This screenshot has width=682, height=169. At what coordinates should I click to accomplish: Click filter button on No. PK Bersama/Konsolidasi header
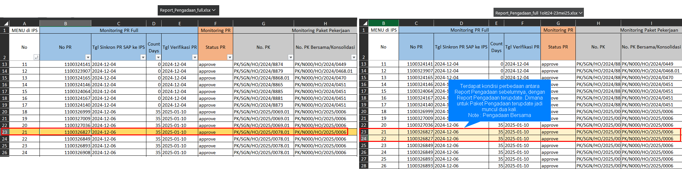[354, 57]
